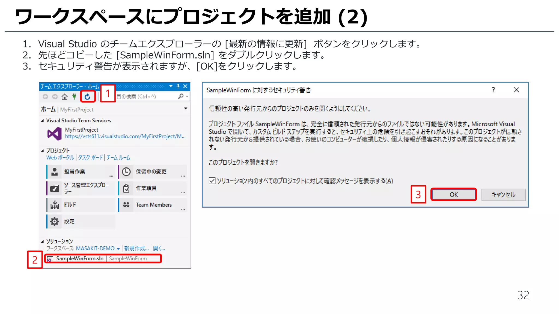Close the security warning dialog
Screen dimensions: 559x314
516,90
